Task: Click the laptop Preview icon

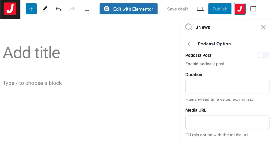Action: (x=200, y=9)
